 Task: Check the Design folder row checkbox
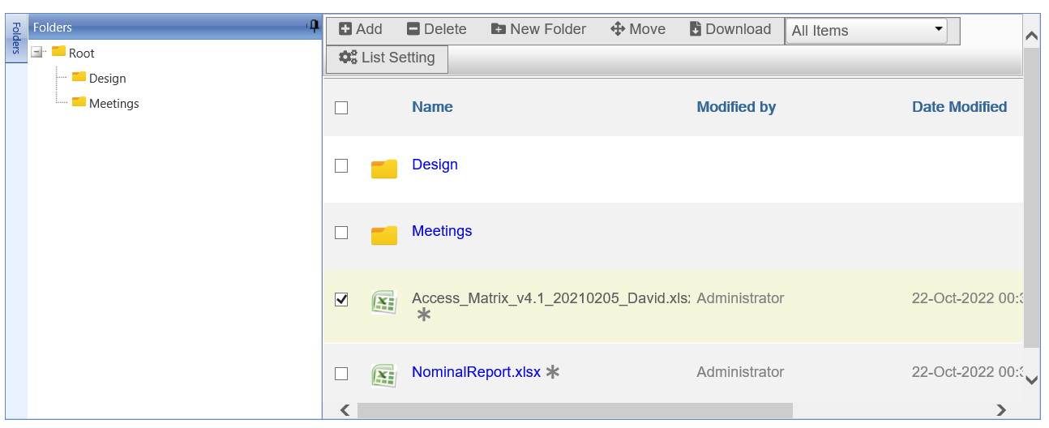[341, 165]
